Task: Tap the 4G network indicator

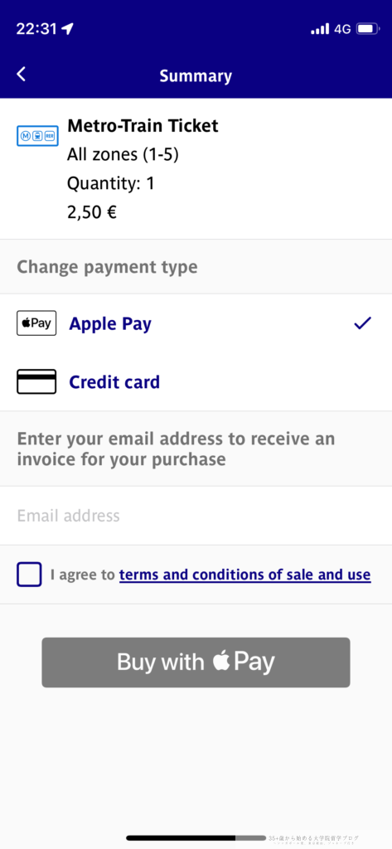Action: (343, 29)
